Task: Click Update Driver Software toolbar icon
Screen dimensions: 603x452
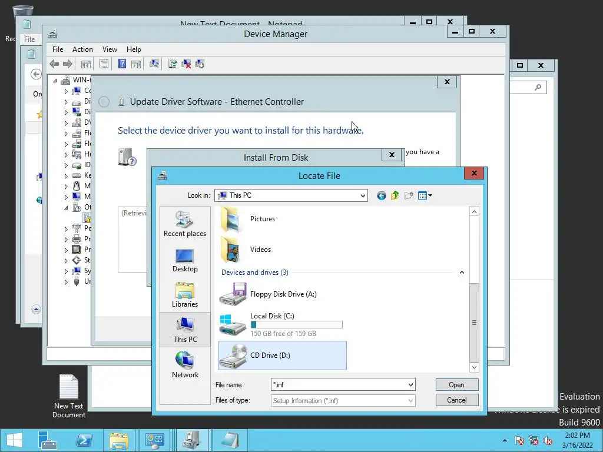Action: coord(173,64)
